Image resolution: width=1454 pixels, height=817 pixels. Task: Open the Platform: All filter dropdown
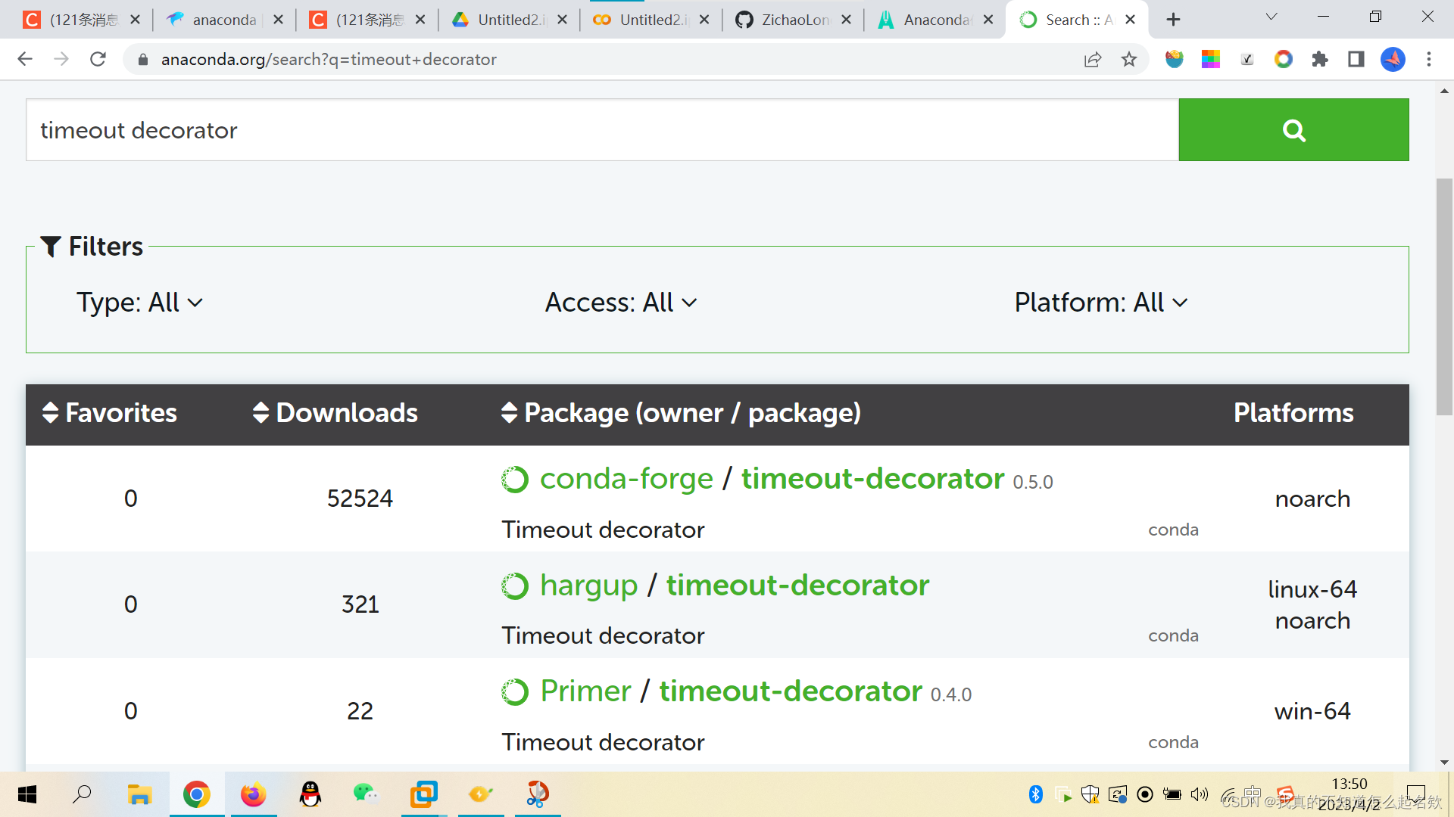(1100, 303)
